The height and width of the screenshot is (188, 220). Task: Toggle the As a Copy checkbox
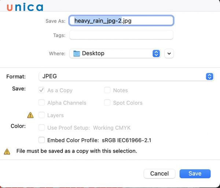tap(41, 90)
